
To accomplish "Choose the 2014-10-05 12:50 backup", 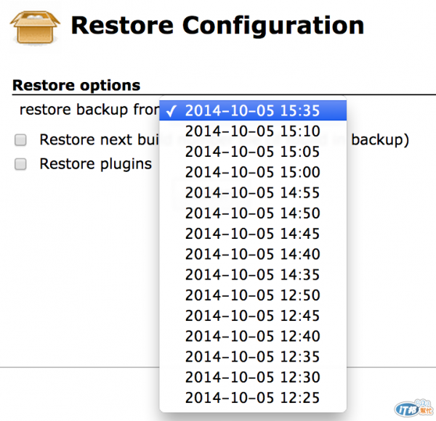I will [252, 295].
